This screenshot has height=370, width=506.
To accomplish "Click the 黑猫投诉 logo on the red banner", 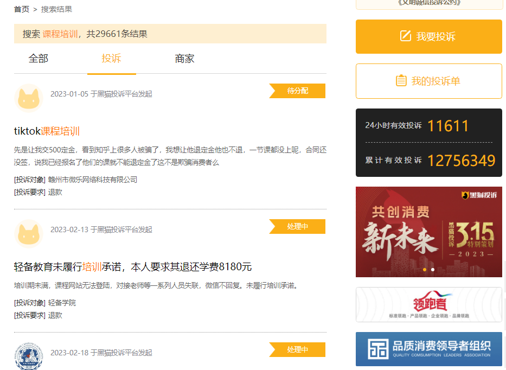I will pos(479,195).
